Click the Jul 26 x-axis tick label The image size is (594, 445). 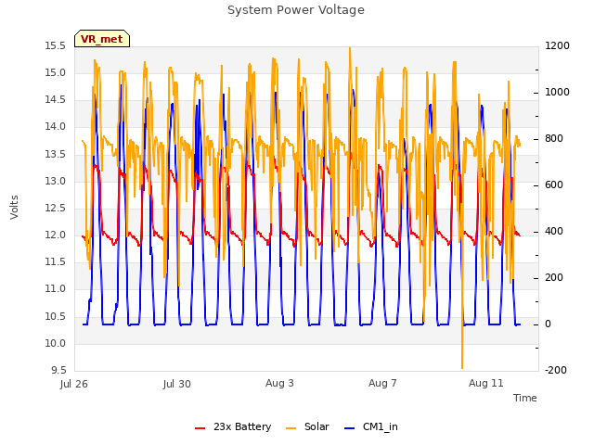(74, 384)
